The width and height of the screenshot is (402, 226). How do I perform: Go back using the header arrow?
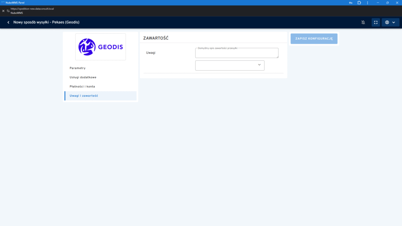click(8, 22)
